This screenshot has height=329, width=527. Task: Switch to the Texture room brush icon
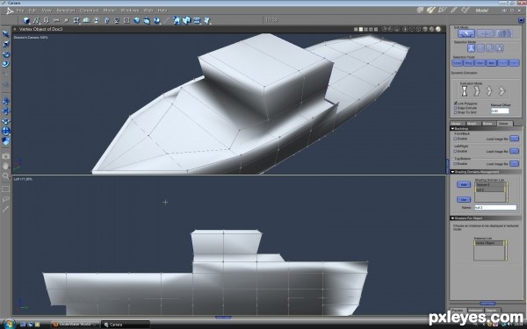454,11
